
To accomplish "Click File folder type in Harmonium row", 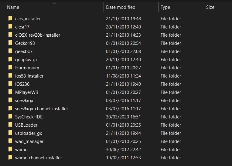I will [x=171, y=68].
